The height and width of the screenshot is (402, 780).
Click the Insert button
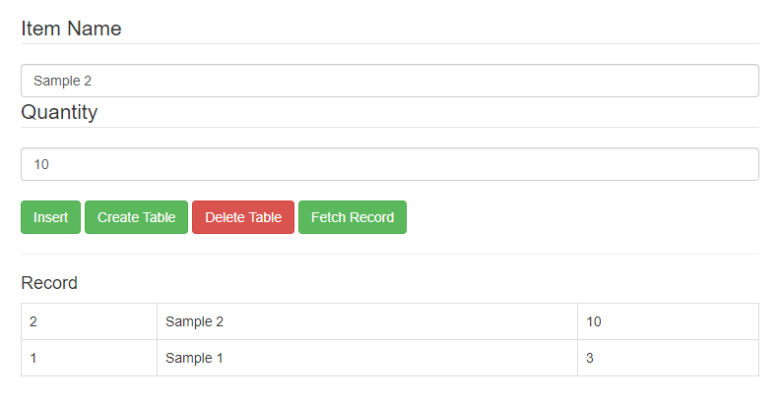pos(50,217)
